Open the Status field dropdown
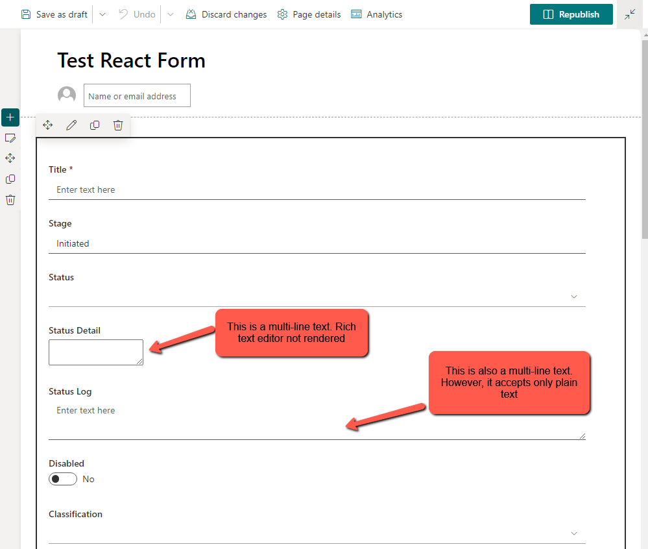648x549 pixels. click(x=573, y=296)
